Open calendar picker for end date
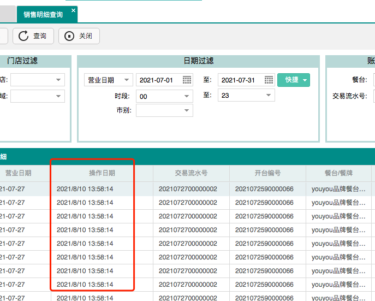The width and height of the screenshot is (375, 301). pos(269,80)
